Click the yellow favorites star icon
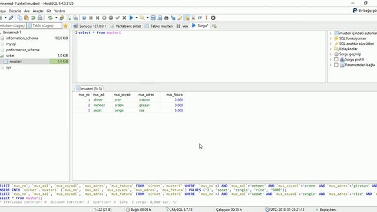Image resolution: width=377 pixels, height=212 pixels. (65, 26)
